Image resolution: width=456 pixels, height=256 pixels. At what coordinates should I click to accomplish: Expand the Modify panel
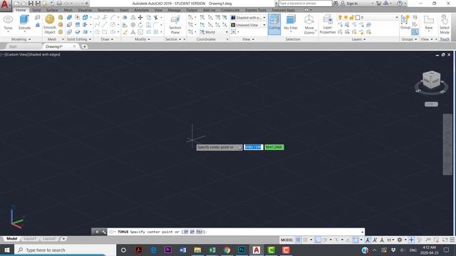point(142,39)
